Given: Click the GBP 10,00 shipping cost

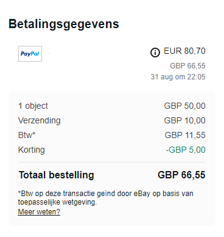Looking at the screenshot, I should [x=184, y=120].
